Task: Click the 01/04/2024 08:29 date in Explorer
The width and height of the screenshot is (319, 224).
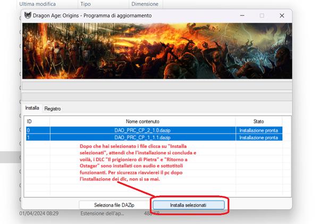Action: pyautogui.click(x=39, y=213)
